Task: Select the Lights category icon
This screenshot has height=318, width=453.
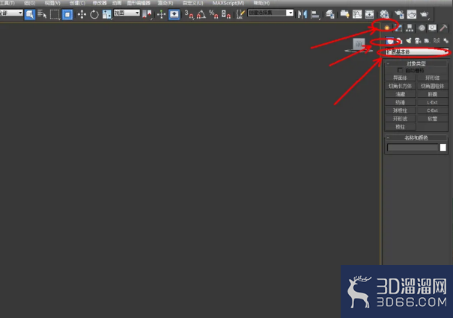Action: tap(409, 40)
